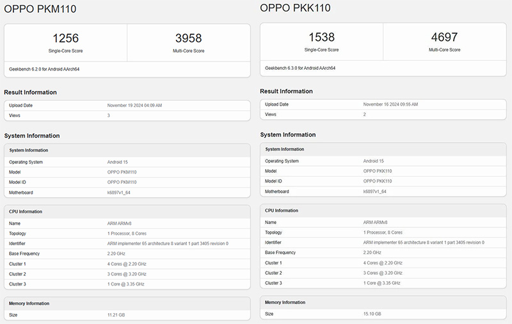Click the PKK110 Cluster 2 value 3 Cores @ 3.20 GHz
Screen dimensions: 512x324
(383, 273)
